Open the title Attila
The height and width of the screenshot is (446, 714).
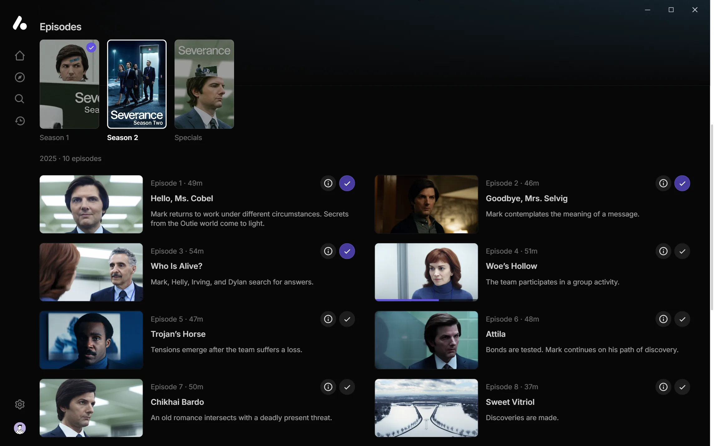coord(496,334)
